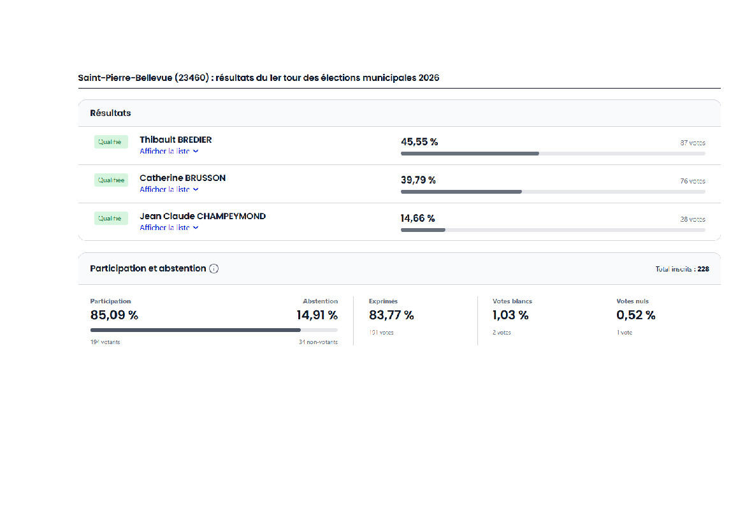The image size is (745, 527).
Task: Click the Exprimés 83,77 % figure
Action: (x=391, y=315)
